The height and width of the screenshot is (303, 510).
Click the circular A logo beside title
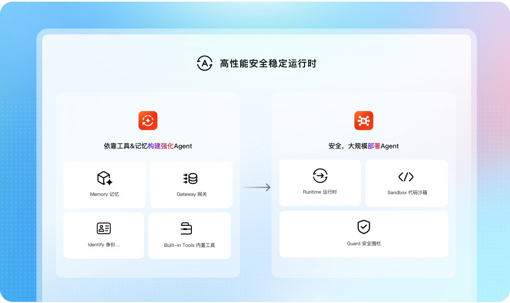pos(205,63)
